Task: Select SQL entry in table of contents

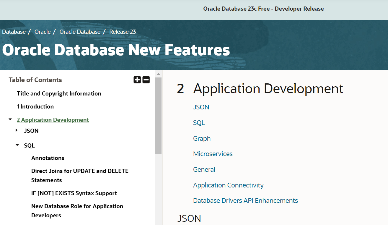Action: click(x=29, y=145)
